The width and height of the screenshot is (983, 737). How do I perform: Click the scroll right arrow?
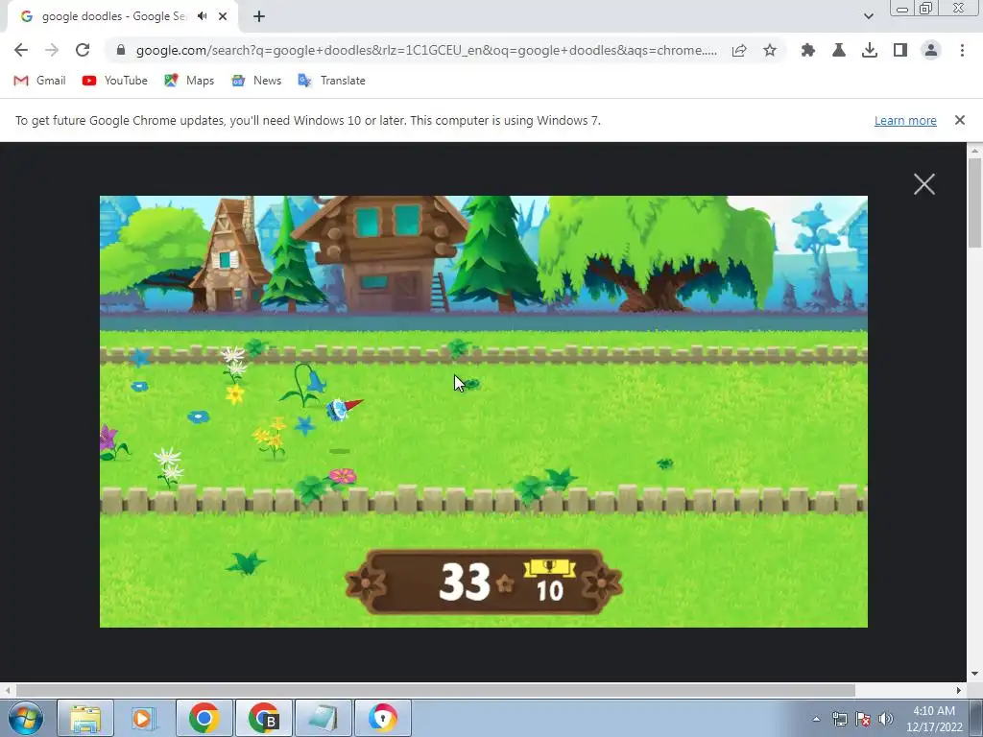[959, 690]
